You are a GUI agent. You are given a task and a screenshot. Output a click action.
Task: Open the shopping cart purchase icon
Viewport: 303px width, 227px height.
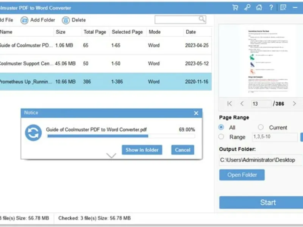coord(235,8)
